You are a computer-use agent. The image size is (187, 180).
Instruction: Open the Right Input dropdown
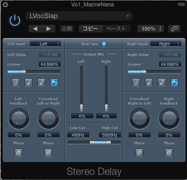click(166, 44)
